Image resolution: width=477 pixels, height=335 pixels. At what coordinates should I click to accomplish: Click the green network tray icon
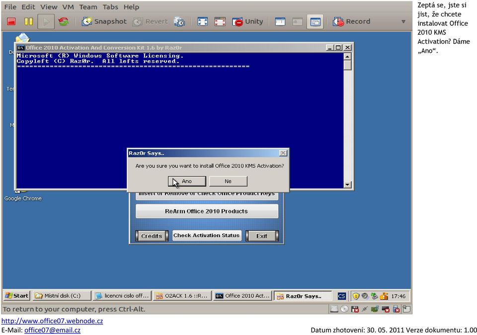[374, 296]
